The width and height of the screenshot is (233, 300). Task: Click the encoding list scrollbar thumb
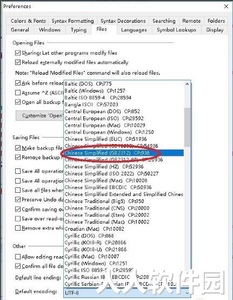[x=188, y=127]
